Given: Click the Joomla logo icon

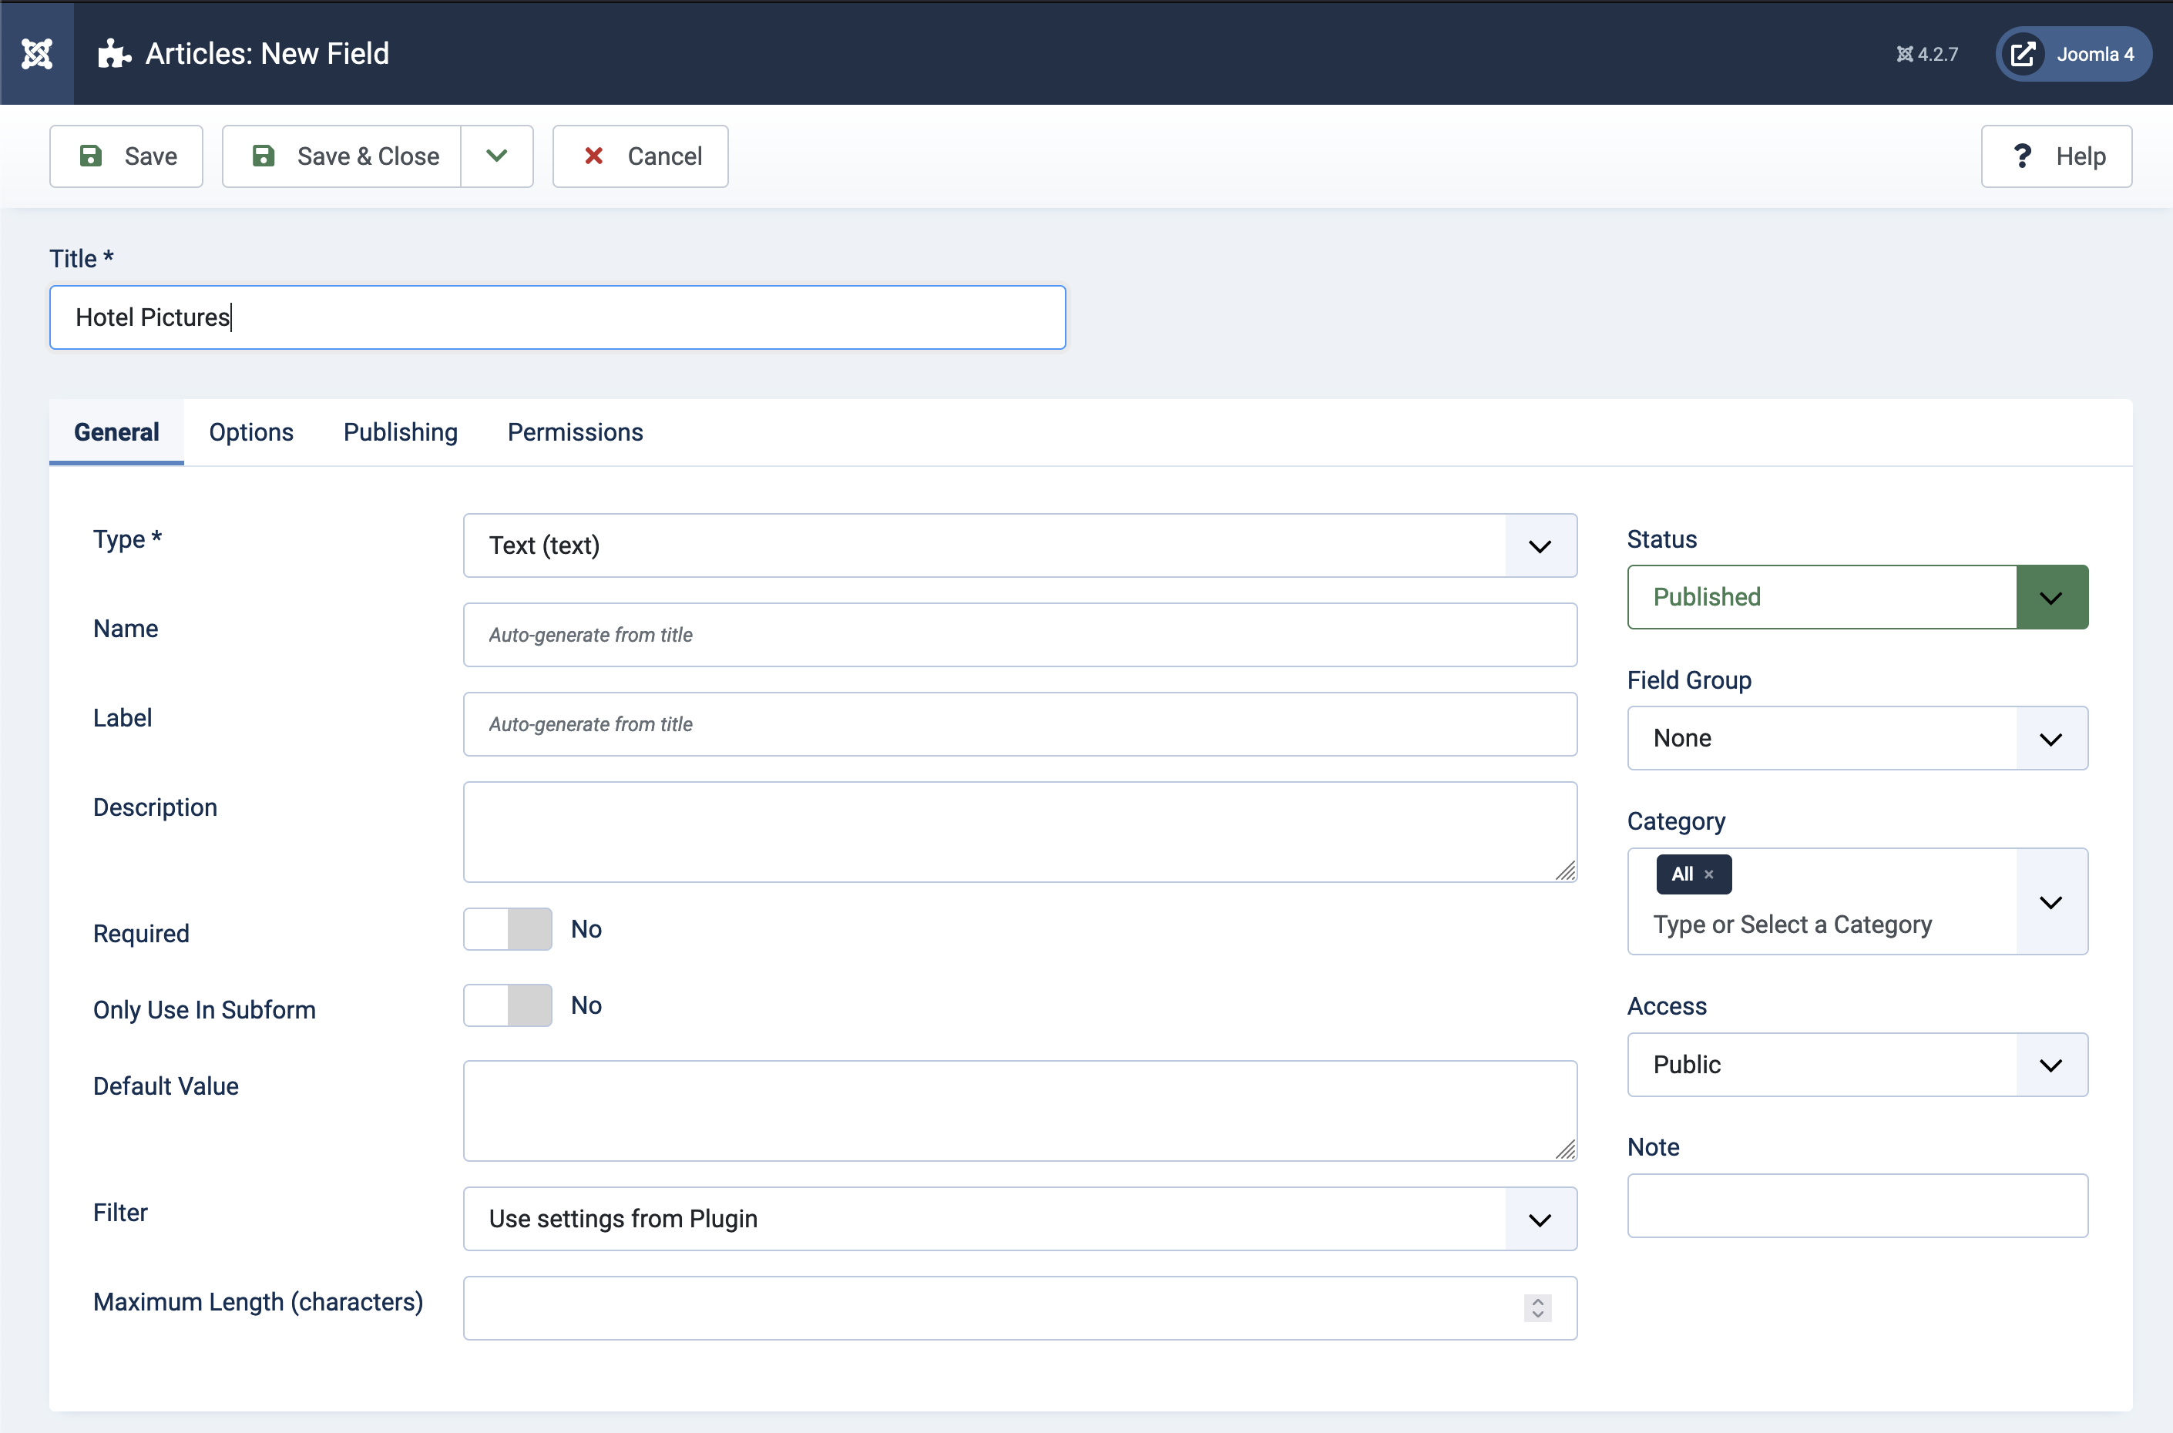Looking at the screenshot, I should point(36,53).
